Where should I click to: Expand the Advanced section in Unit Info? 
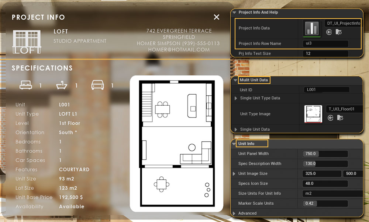coord(234,213)
